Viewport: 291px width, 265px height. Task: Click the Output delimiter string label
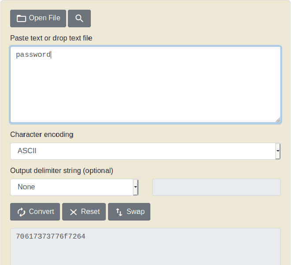pyautogui.click(x=62, y=171)
